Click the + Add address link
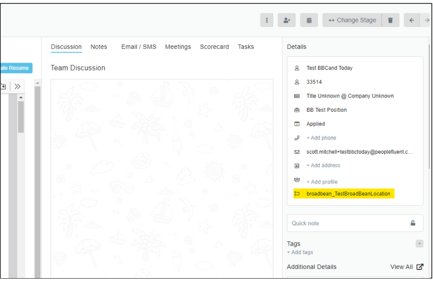The height and width of the screenshot is (281, 433). 323,165
